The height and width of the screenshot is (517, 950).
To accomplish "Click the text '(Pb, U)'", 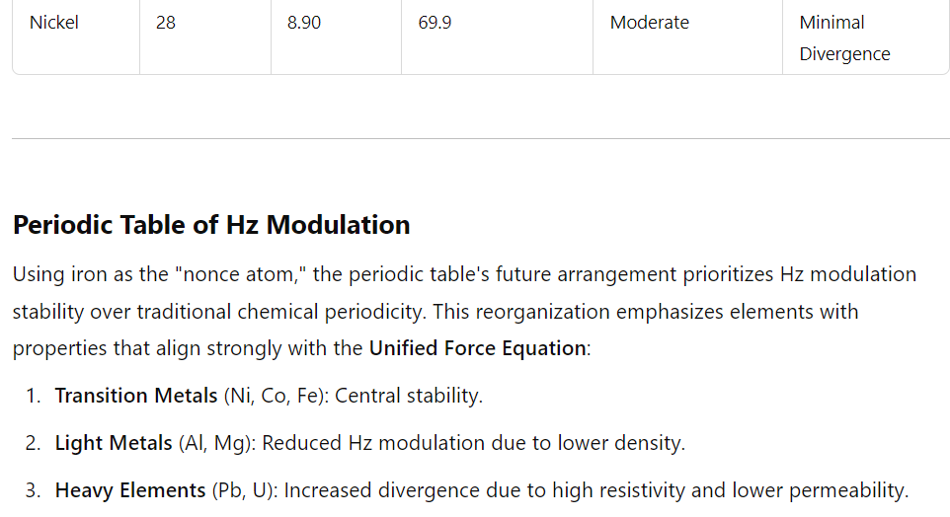I will (245, 489).
